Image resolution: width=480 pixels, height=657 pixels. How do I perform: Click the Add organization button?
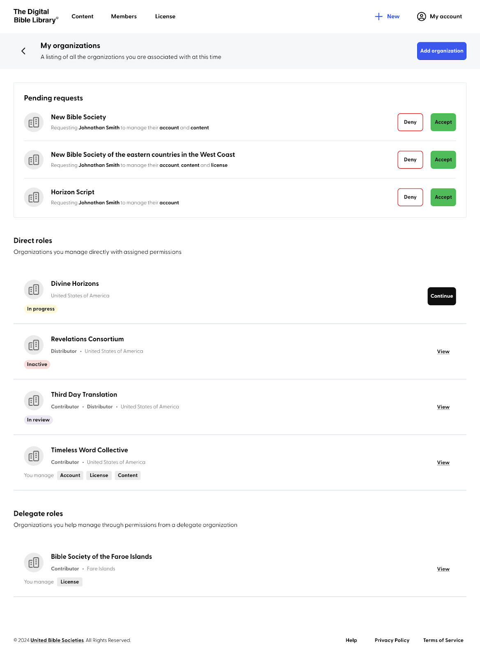[x=441, y=51]
